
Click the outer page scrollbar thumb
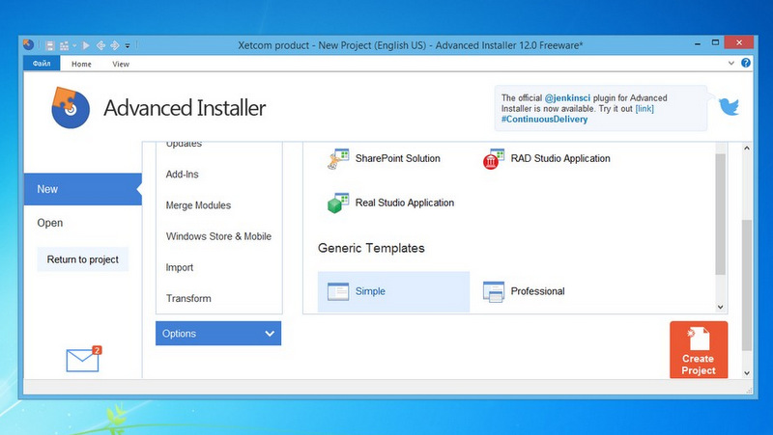[746, 285]
